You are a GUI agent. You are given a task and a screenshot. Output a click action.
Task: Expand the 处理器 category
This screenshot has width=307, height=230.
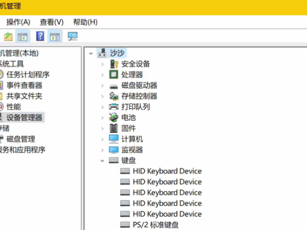[102, 75]
